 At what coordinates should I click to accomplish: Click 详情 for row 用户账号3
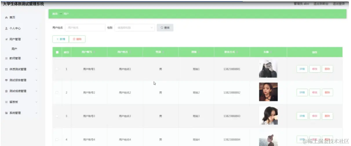[x=302, y=116]
